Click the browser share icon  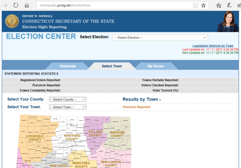coord(239,5)
